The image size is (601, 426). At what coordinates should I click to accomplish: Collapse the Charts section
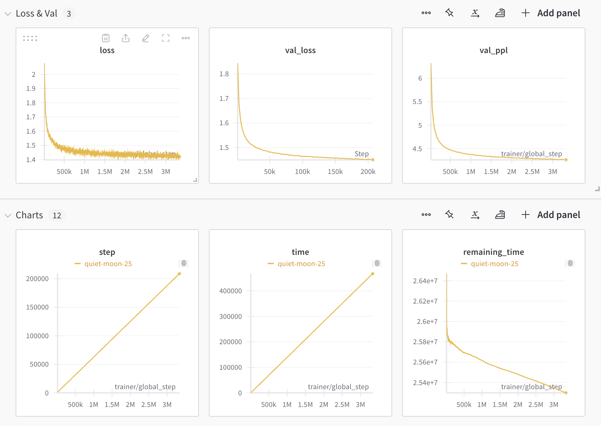(x=8, y=215)
